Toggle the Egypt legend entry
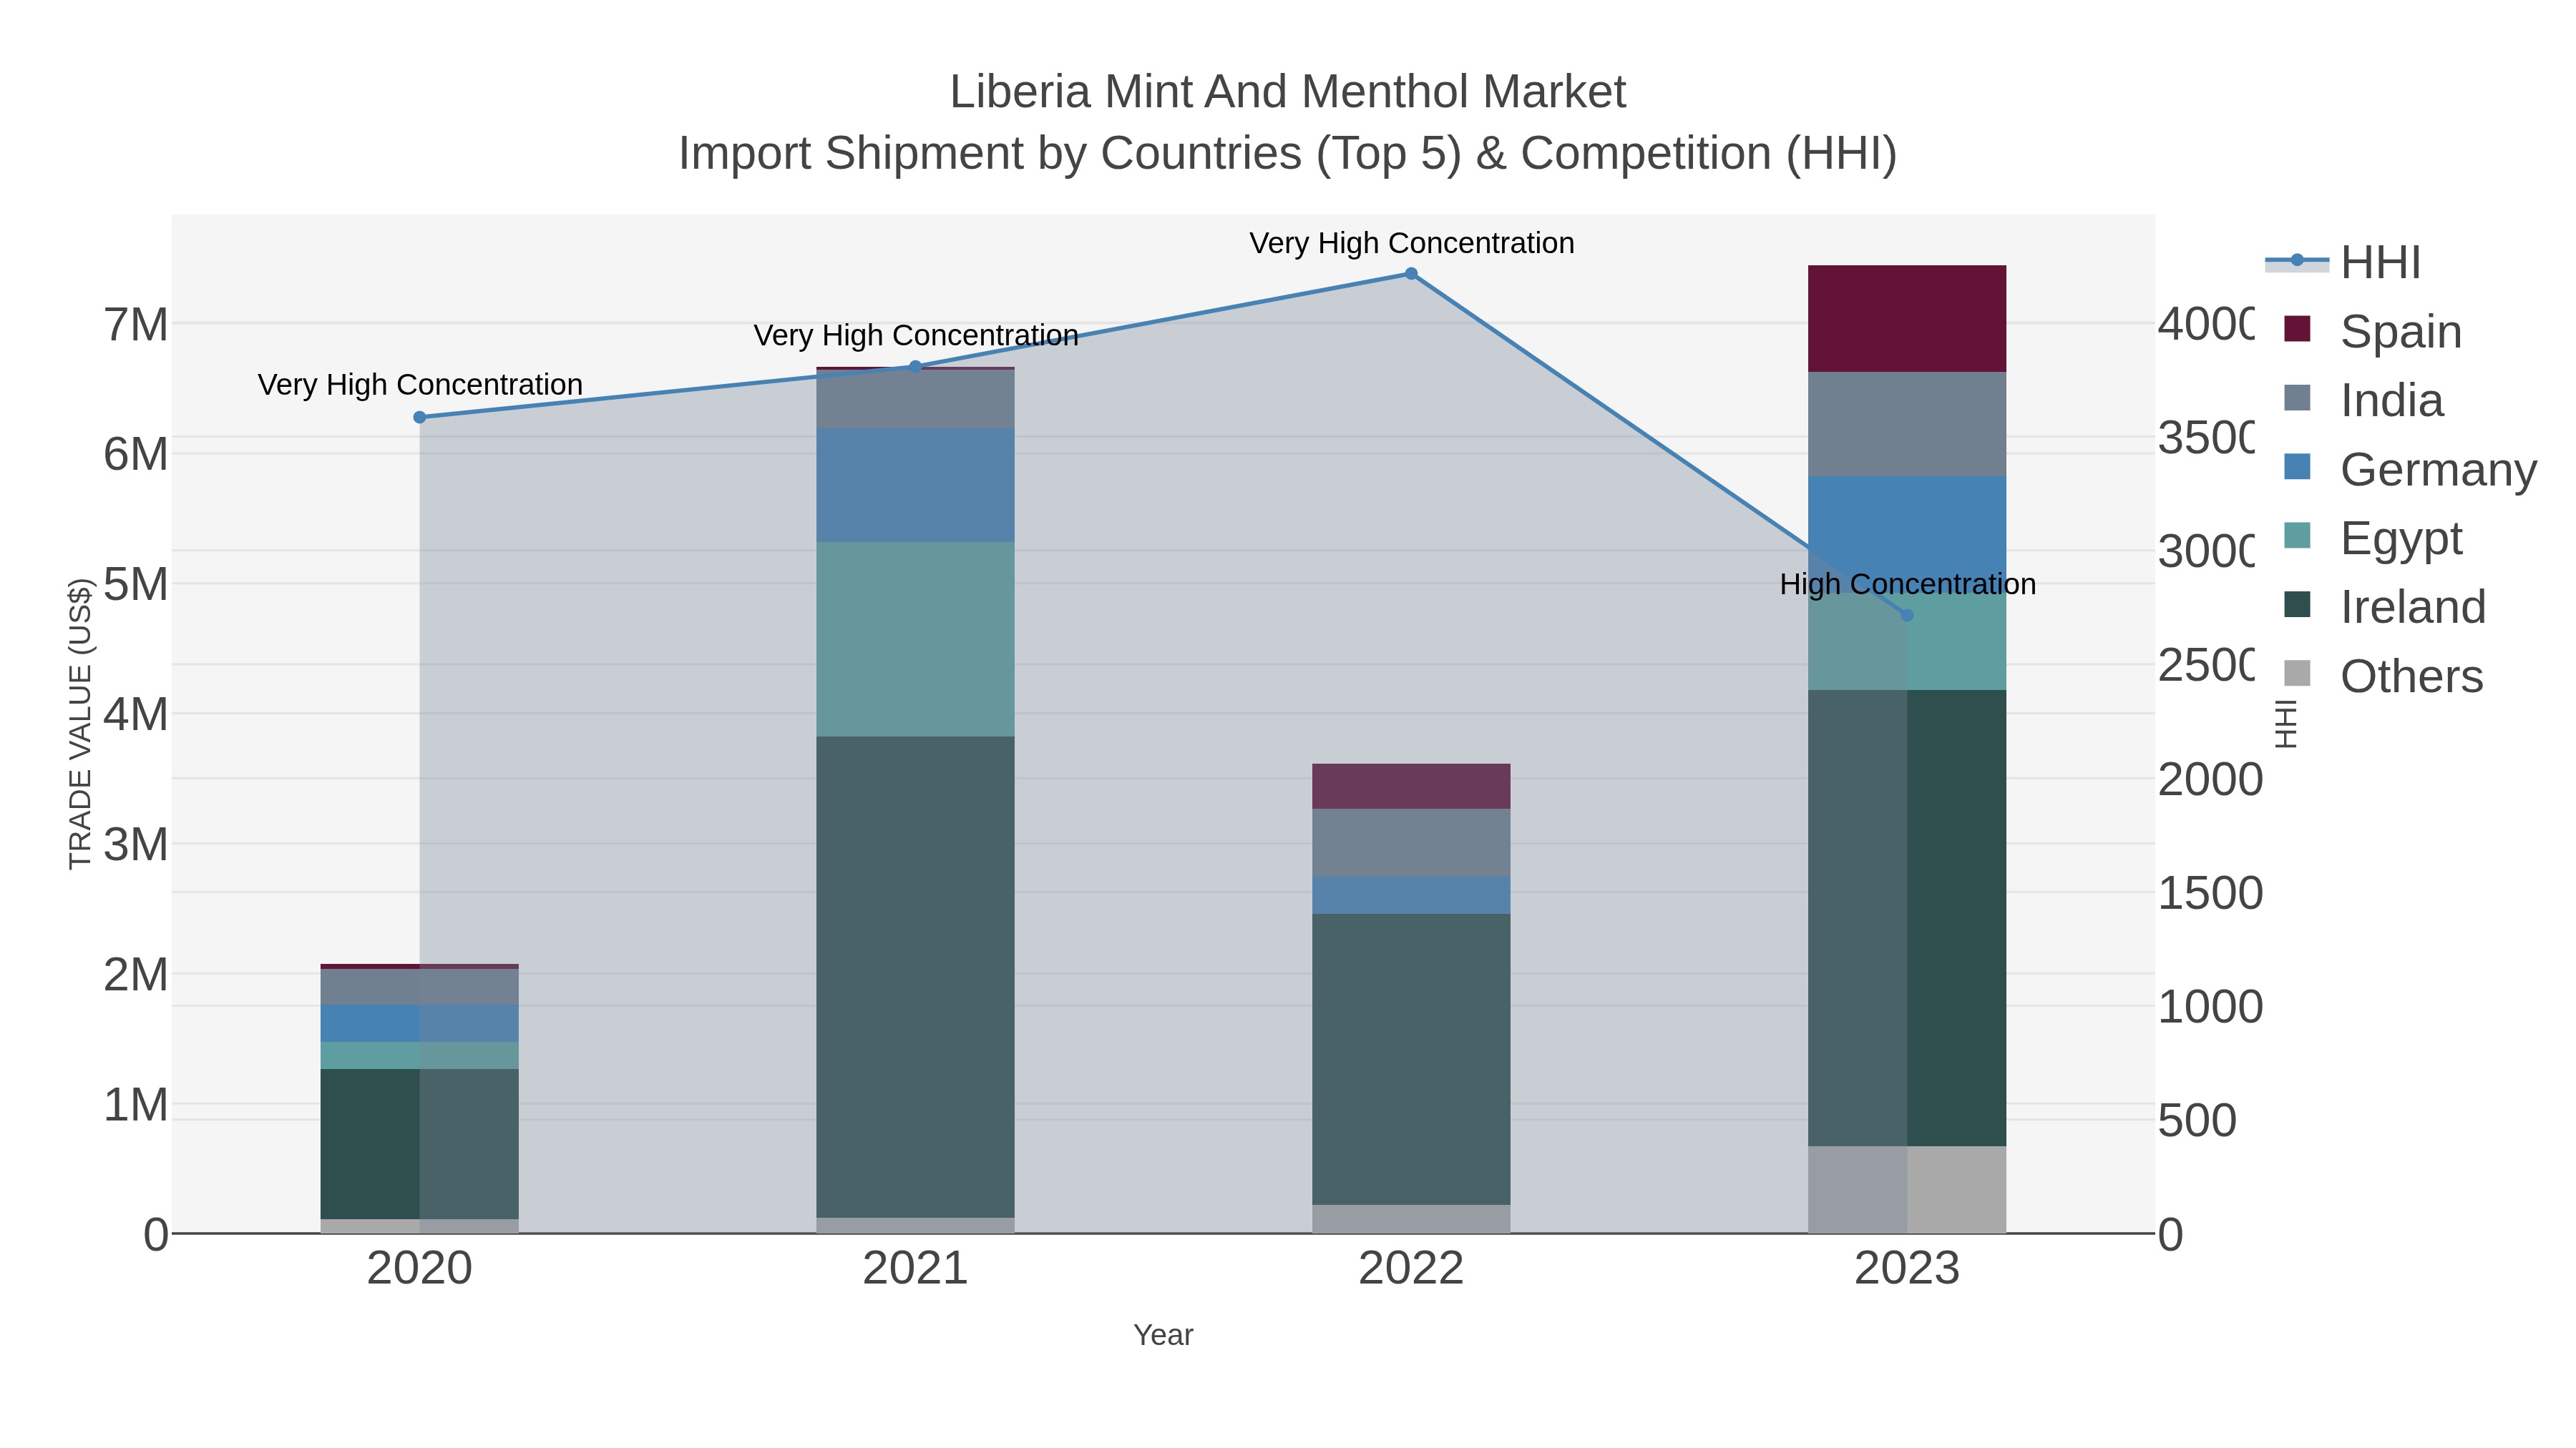The width and height of the screenshot is (2576, 1448). [x=2373, y=538]
